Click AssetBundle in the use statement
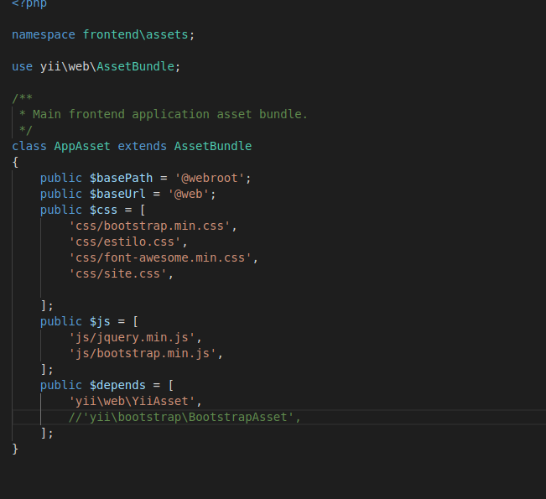The height and width of the screenshot is (499, 546). click(x=135, y=66)
